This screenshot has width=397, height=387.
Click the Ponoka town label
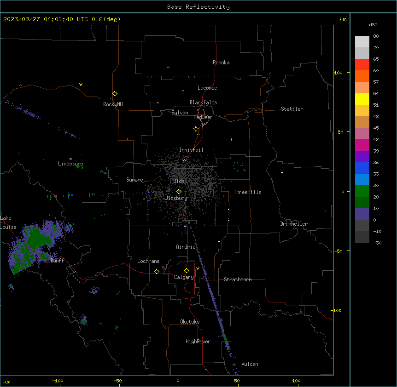point(221,63)
